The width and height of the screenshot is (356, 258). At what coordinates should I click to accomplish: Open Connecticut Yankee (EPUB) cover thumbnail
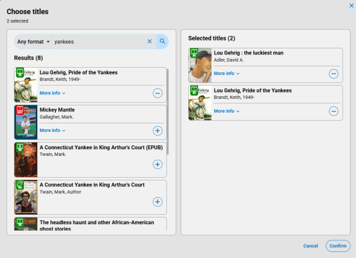(x=26, y=160)
